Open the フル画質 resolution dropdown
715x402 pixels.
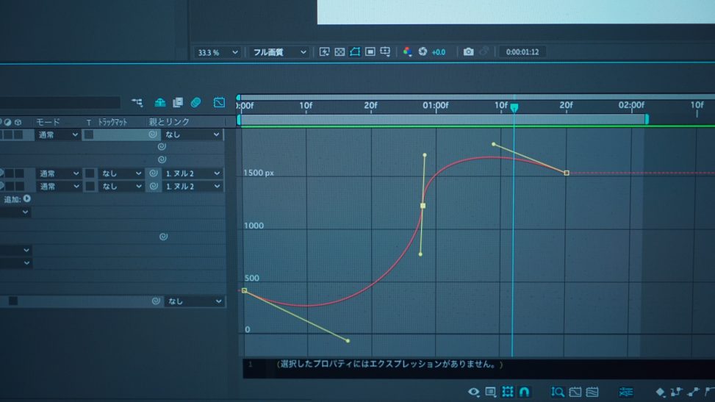click(279, 52)
